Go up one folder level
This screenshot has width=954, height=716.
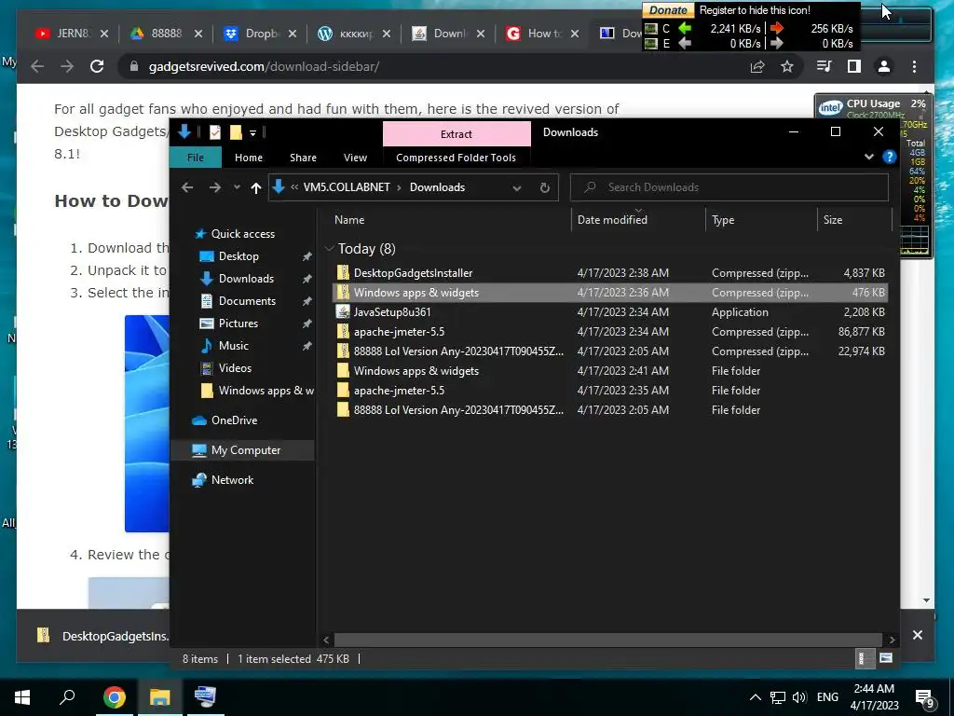[256, 187]
